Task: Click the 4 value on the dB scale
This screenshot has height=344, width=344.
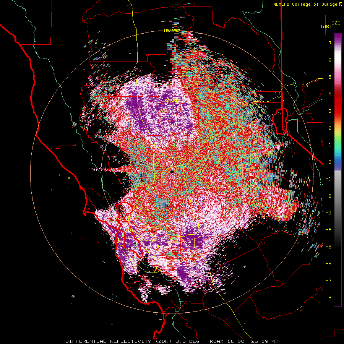Action: (330, 94)
